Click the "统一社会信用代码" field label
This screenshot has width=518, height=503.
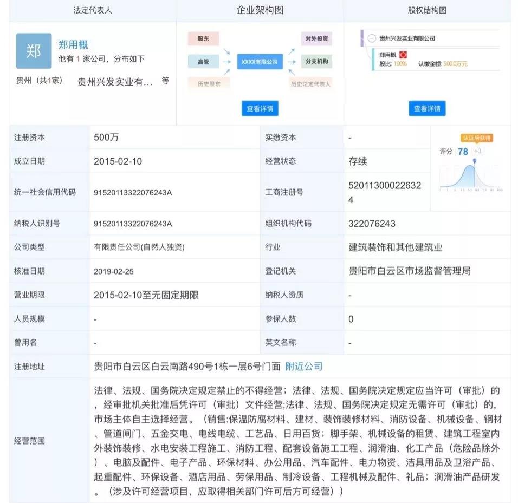[44, 192]
